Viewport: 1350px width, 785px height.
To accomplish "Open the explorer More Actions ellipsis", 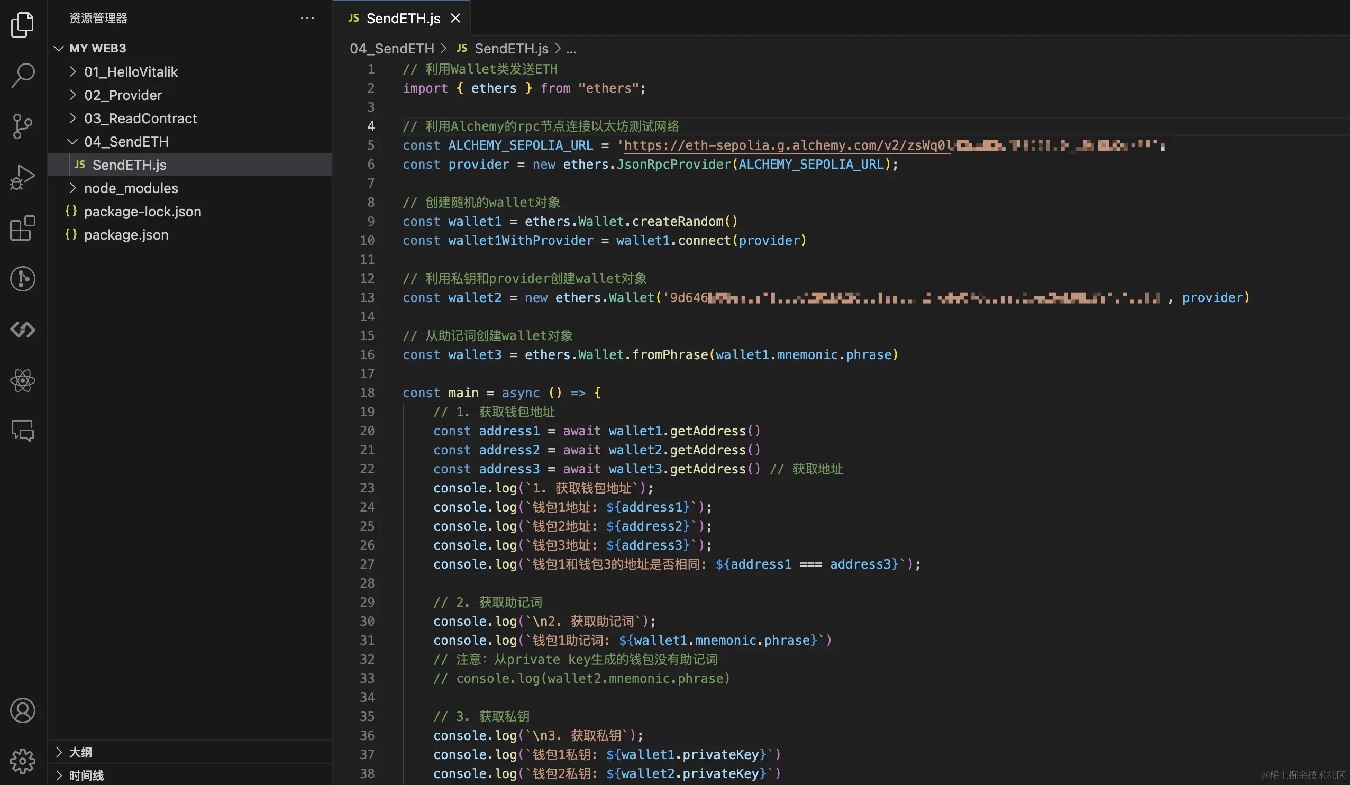I will (x=307, y=18).
